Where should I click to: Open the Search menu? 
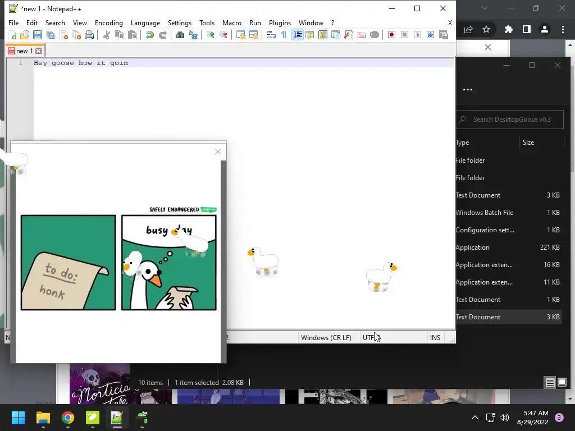click(55, 22)
